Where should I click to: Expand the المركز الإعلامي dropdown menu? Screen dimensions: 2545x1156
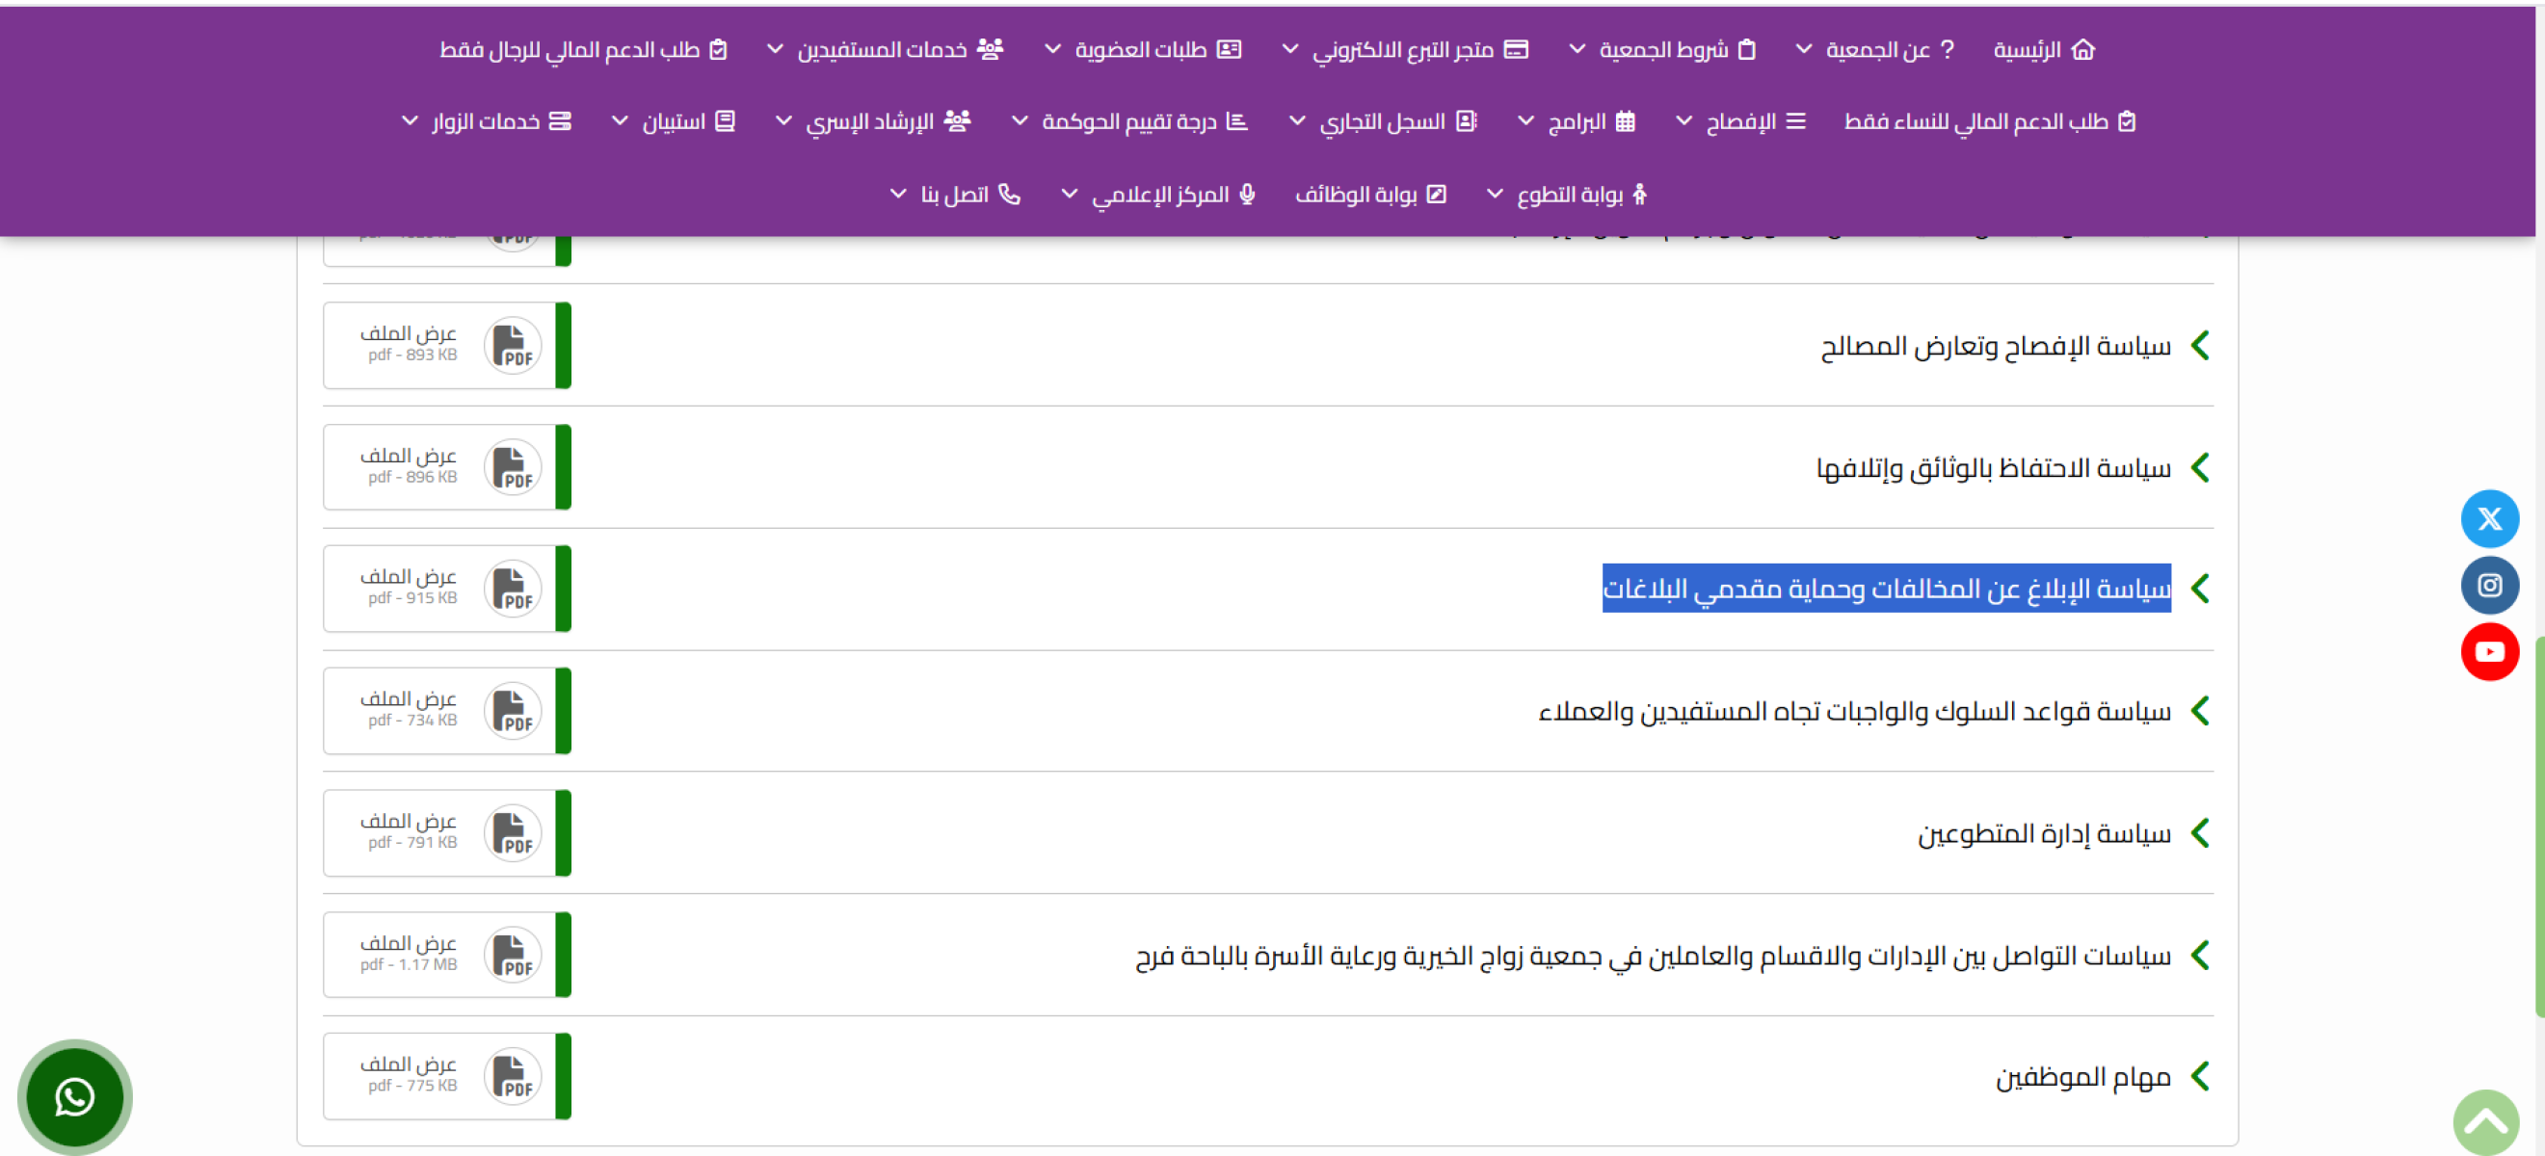1070,194
